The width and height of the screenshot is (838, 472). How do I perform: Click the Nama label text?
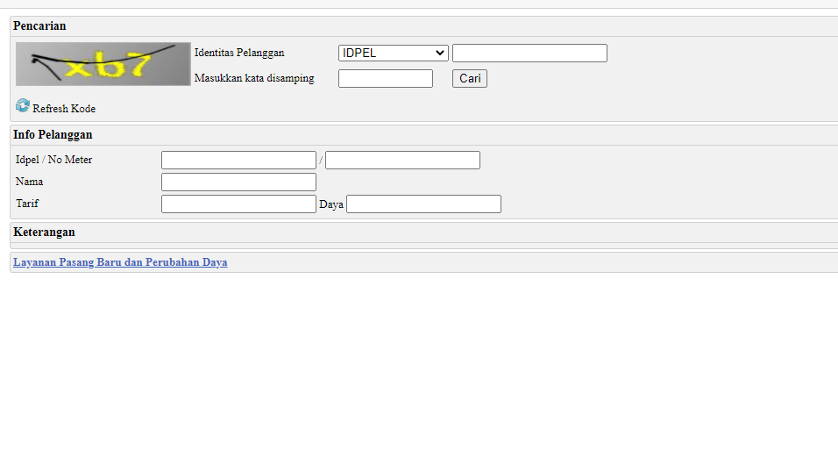pyautogui.click(x=30, y=182)
